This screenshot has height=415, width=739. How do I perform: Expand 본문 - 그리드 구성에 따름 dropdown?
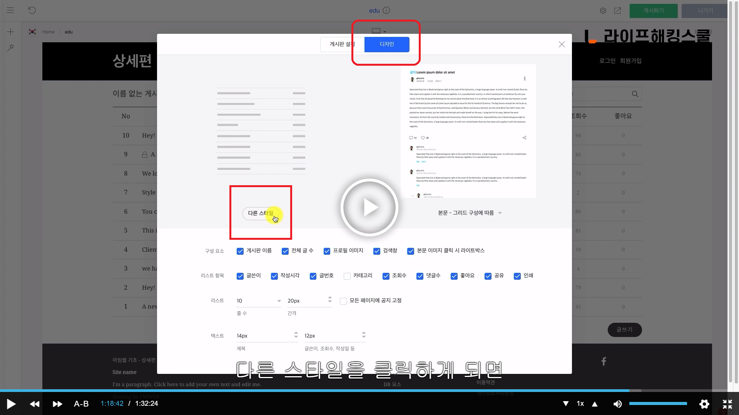pos(470,213)
